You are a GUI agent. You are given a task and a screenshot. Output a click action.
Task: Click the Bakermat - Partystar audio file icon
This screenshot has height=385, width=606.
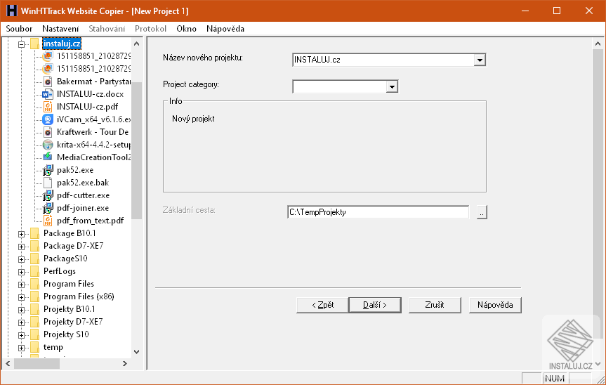tap(48, 81)
